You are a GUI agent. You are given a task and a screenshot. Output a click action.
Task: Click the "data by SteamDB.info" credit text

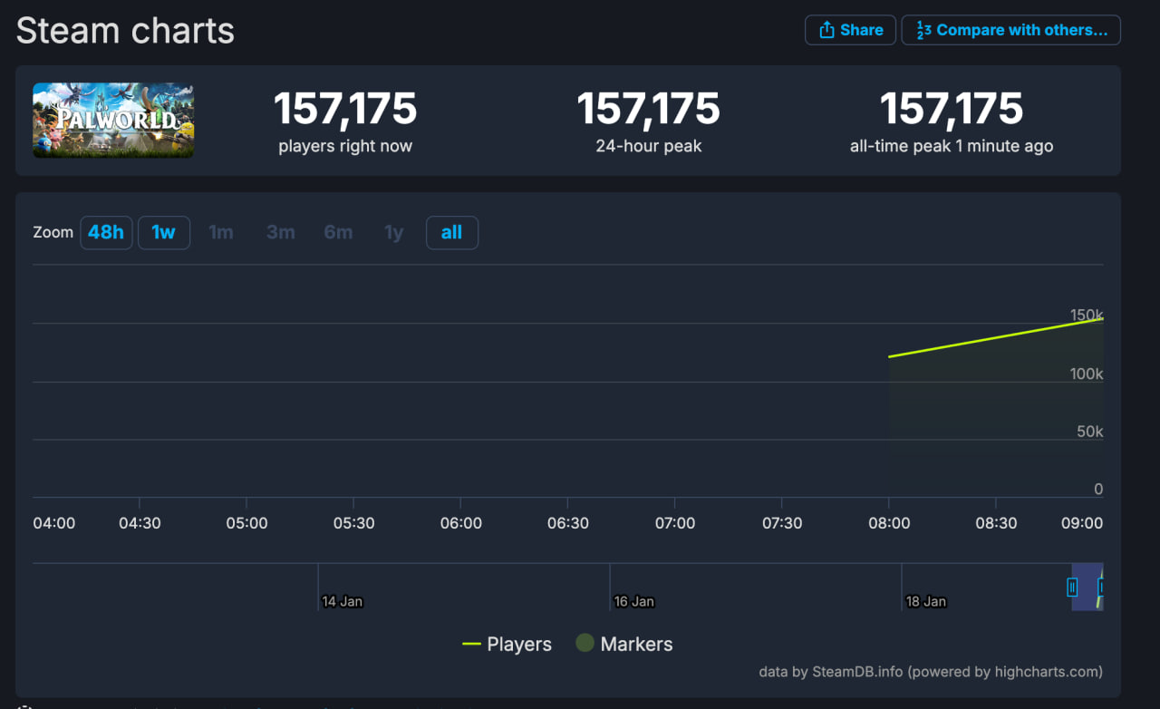[931, 672]
